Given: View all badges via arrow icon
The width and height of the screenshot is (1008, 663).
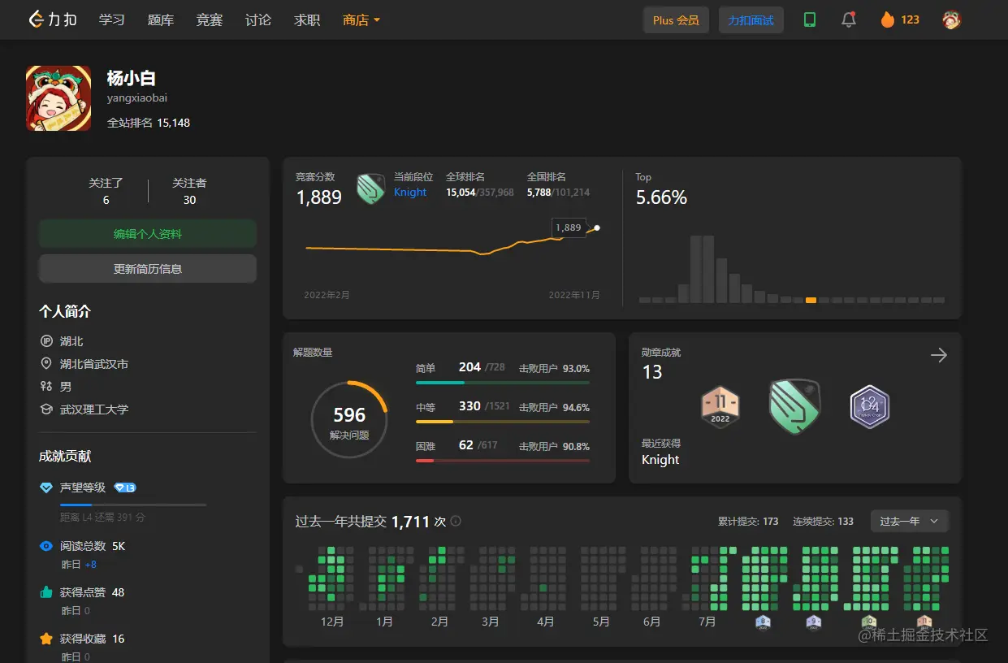Looking at the screenshot, I should pyautogui.click(x=939, y=355).
